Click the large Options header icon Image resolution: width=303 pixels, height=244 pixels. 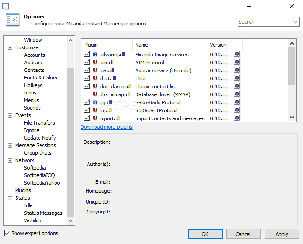coord(13,20)
